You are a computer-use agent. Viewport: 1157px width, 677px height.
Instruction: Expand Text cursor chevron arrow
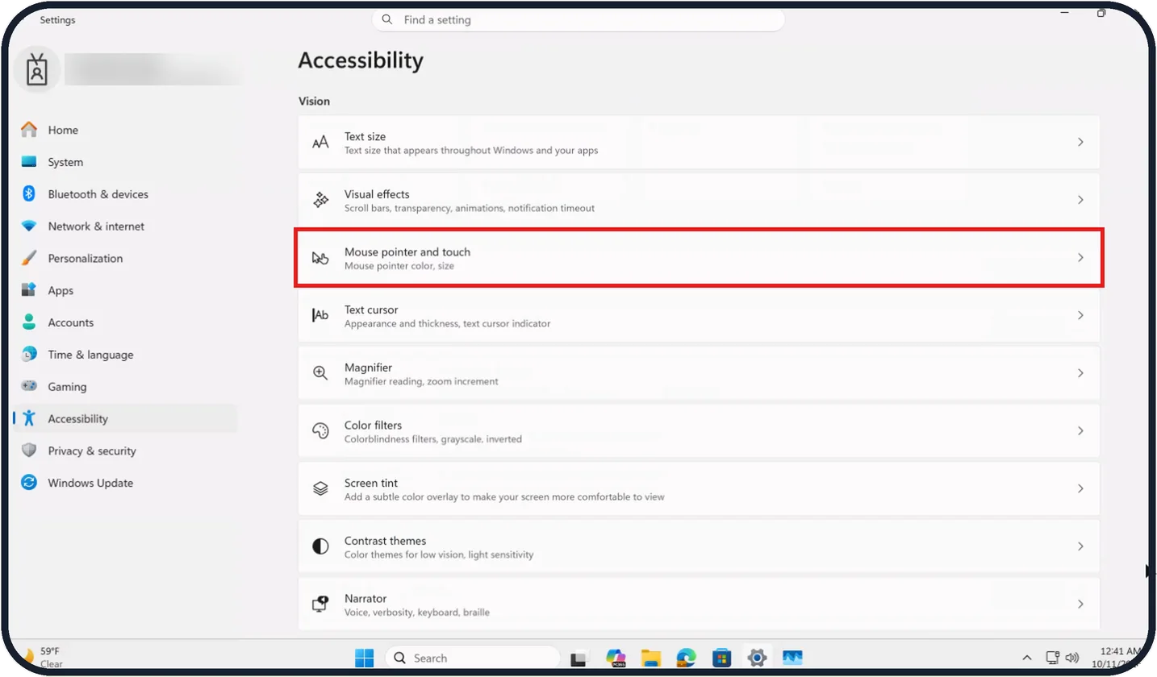point(1080,316)
